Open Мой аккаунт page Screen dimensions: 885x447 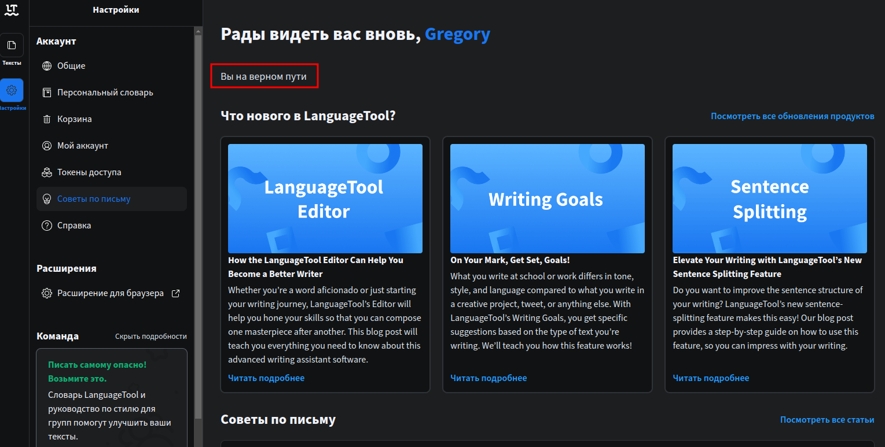(x=112, y=146)
